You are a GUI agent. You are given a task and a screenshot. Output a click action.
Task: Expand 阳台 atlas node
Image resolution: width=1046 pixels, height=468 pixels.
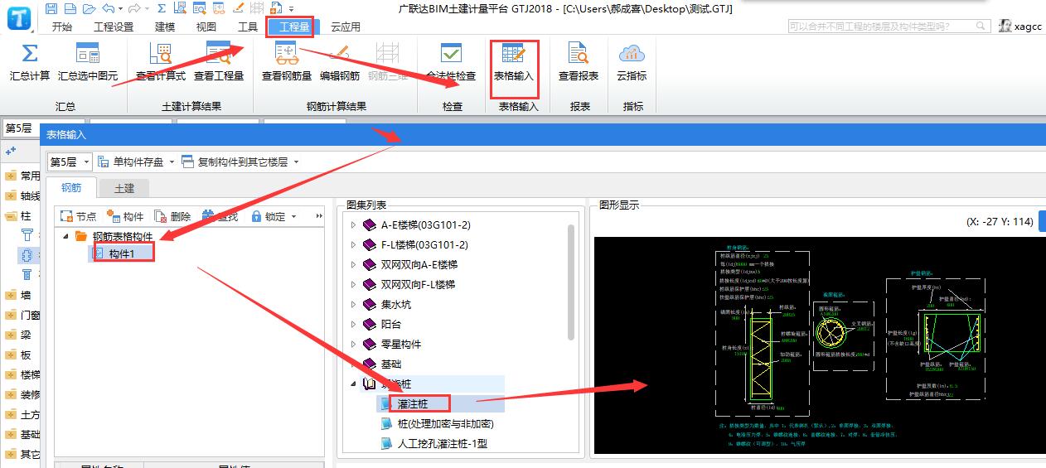click(352, 324)
